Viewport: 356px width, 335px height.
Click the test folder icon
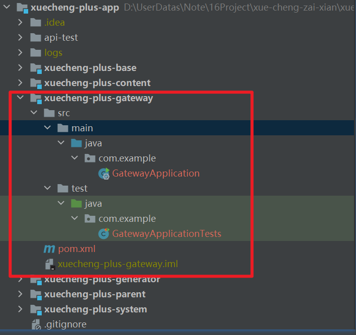pos(63,188)
